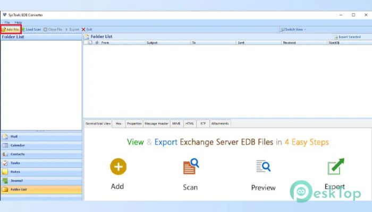Screen dimensions: 372x212
Task: Click the orange Scan document icon
Action: tap(191, 166)
